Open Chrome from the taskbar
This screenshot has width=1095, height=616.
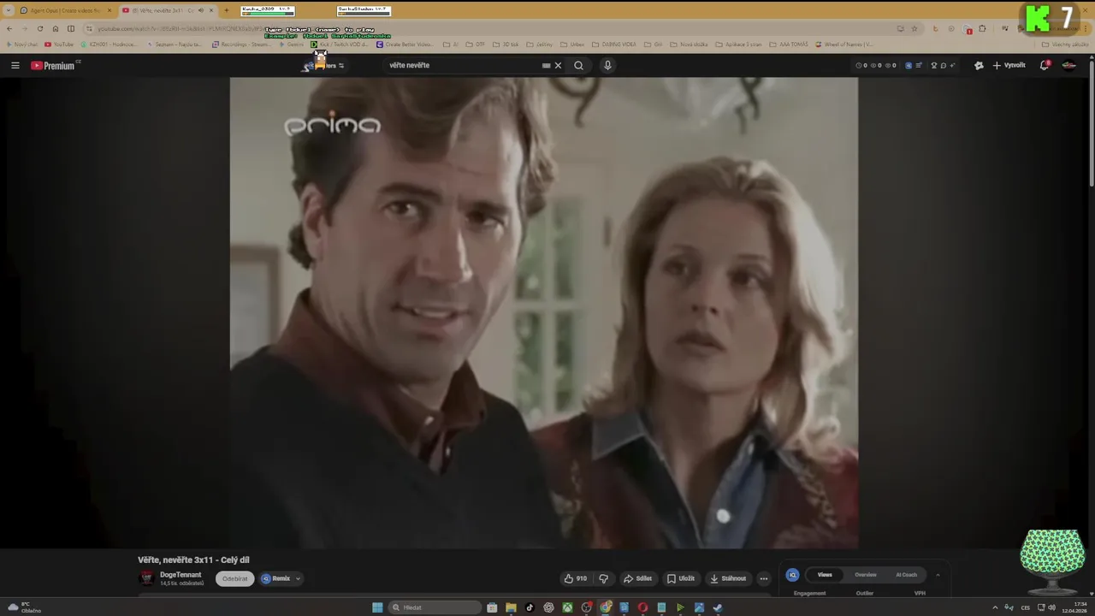(x=605, y=607)
